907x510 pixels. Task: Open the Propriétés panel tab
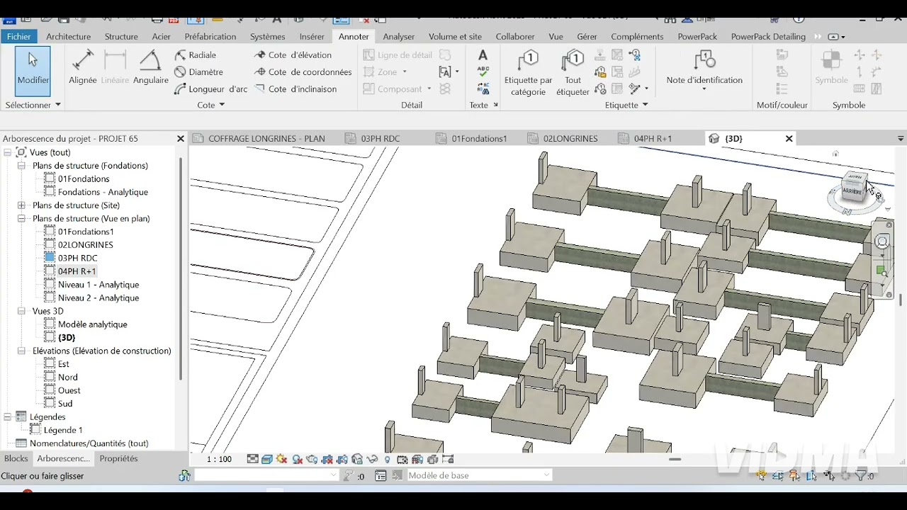118,458
